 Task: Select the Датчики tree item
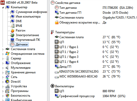[19, 44]
